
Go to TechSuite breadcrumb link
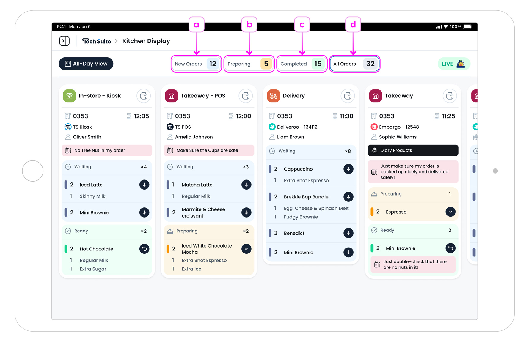[x=96, y=41]
